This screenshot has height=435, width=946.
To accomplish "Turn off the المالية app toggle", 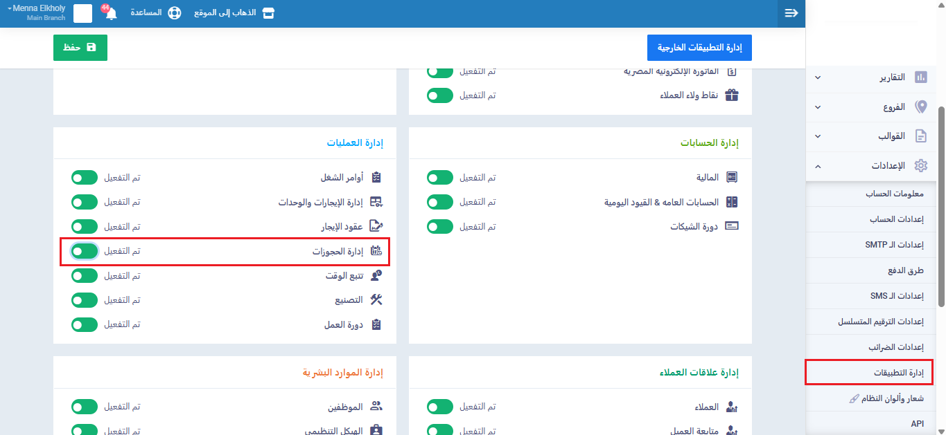I will coord(440,178).
